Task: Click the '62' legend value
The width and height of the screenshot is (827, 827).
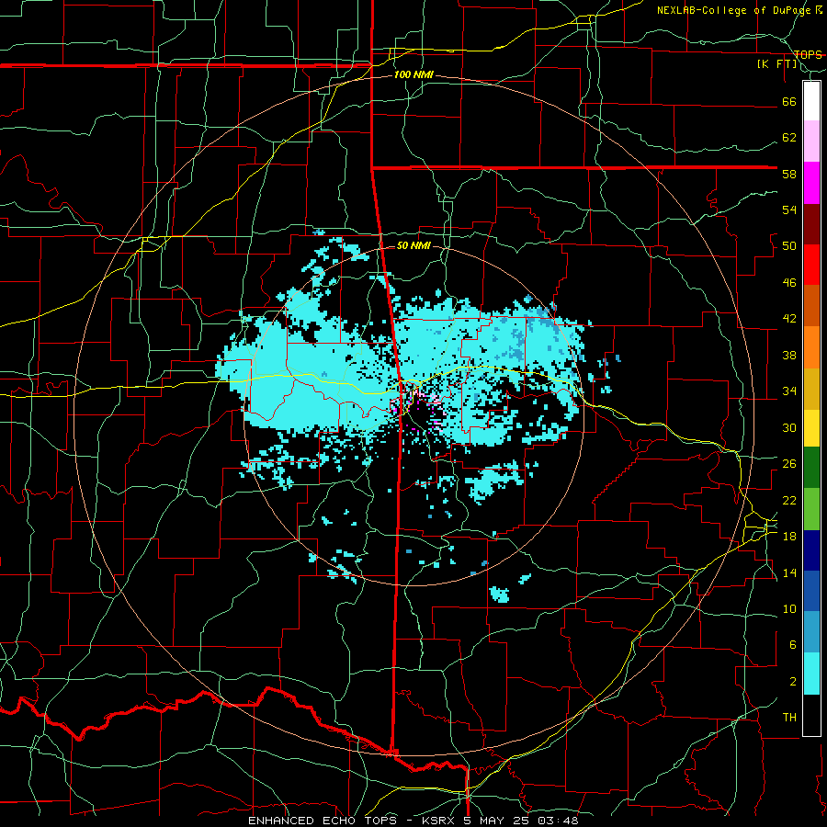Action: click(x=789, y=137)
